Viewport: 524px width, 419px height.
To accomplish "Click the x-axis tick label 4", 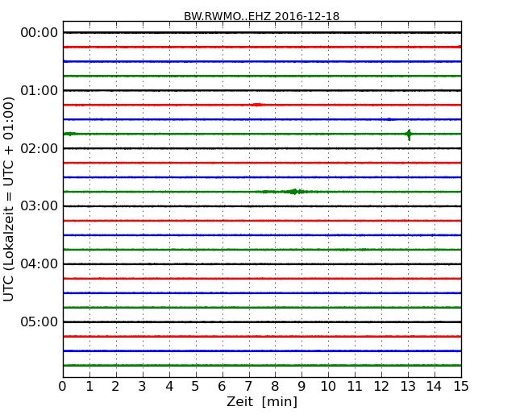I will click(x=169, y=387).
